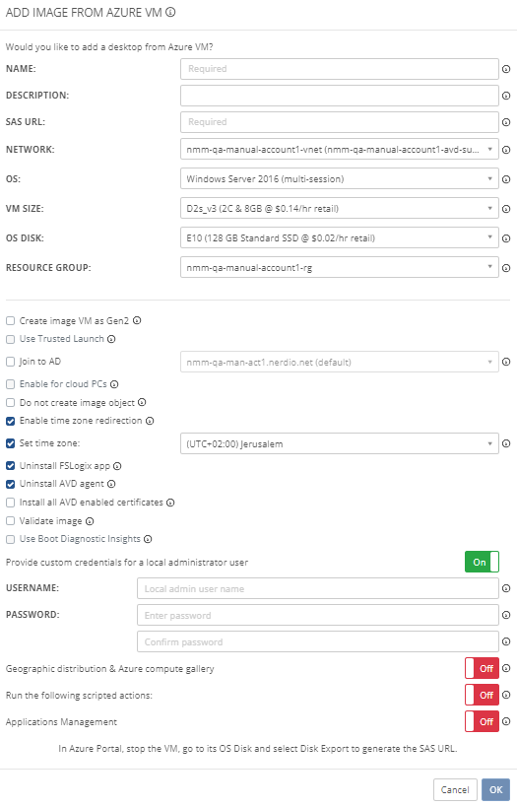Open the time zone dropdown showing Jerusalem
517x807 pixels.
[340, 443]
